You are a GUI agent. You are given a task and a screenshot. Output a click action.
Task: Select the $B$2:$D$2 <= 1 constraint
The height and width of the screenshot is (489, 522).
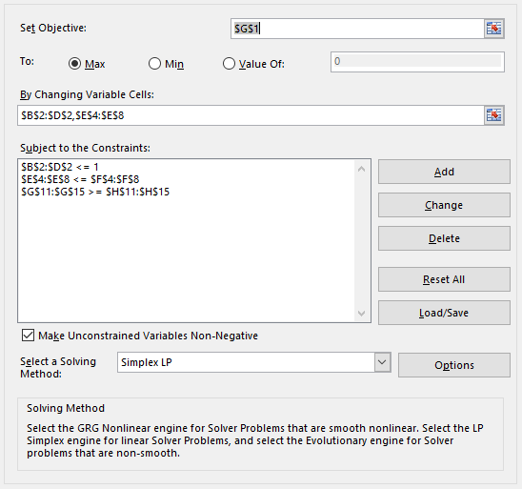pyautogui.click(x=60, y=167)
